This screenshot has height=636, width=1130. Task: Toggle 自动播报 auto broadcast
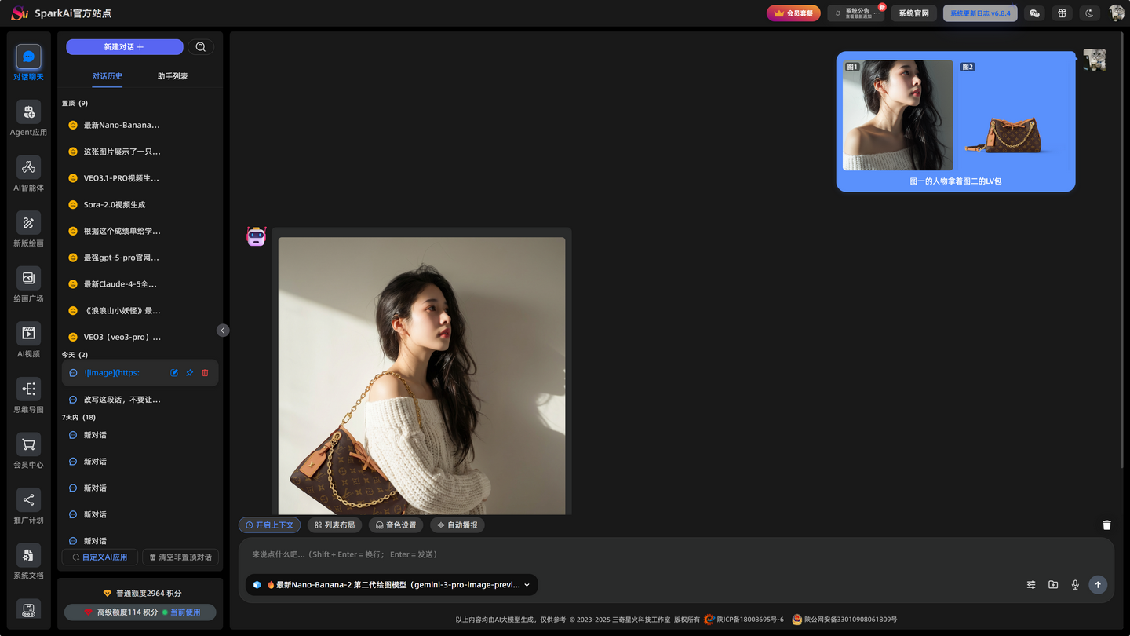[x=457, y=525]
